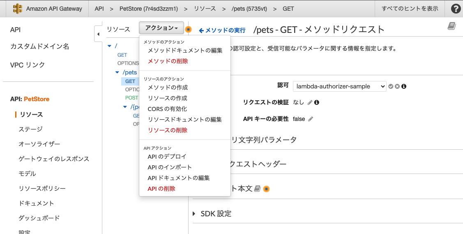Click the book icon beside リクエスト本文
Screen dimensions: 463x234
[258, 188]
